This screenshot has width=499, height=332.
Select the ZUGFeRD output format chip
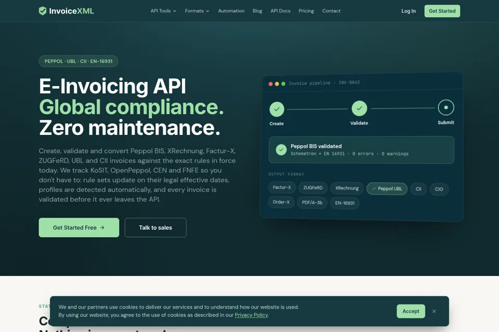[313, 188]
